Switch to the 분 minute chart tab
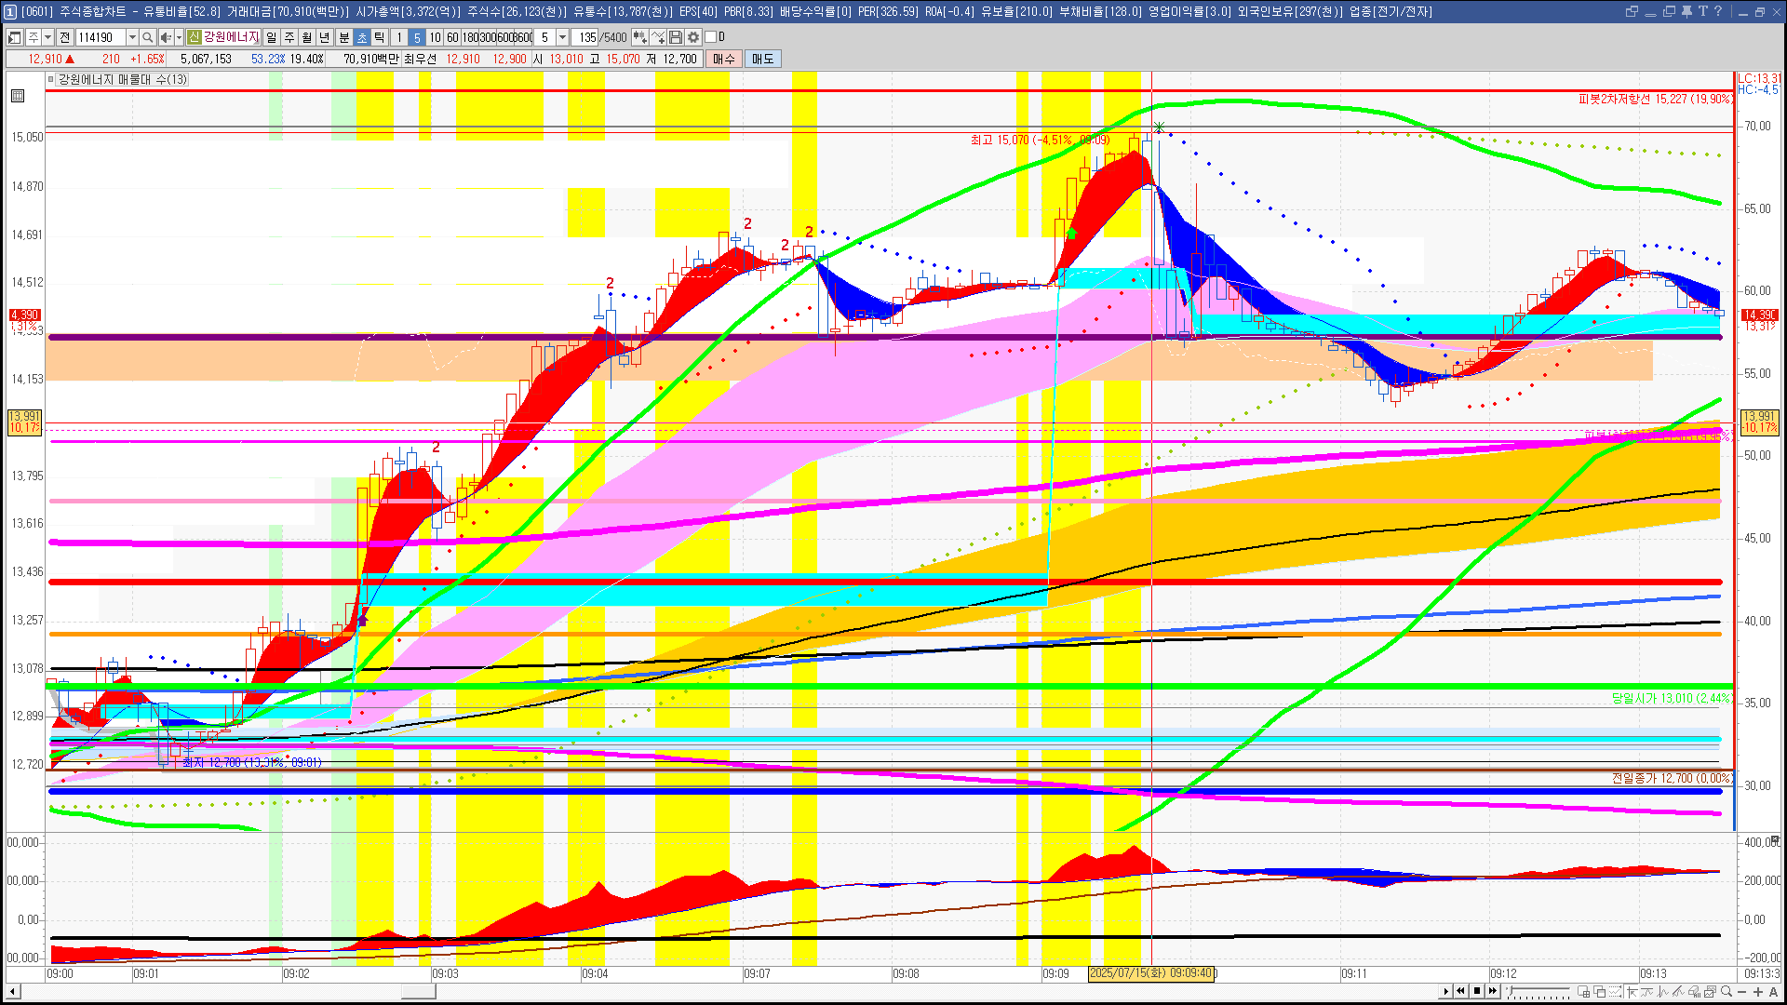The image size is (1787, 1005). click(343, 37)
